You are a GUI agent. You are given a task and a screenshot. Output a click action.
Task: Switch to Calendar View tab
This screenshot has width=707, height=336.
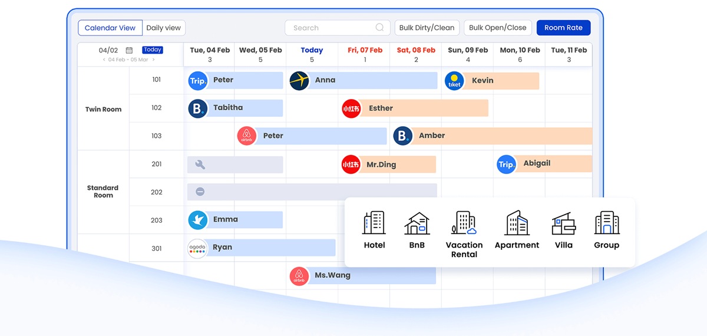(x=110, y=28)
